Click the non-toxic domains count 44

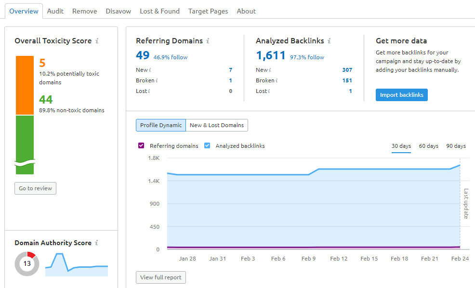click(x=46, y=99)
